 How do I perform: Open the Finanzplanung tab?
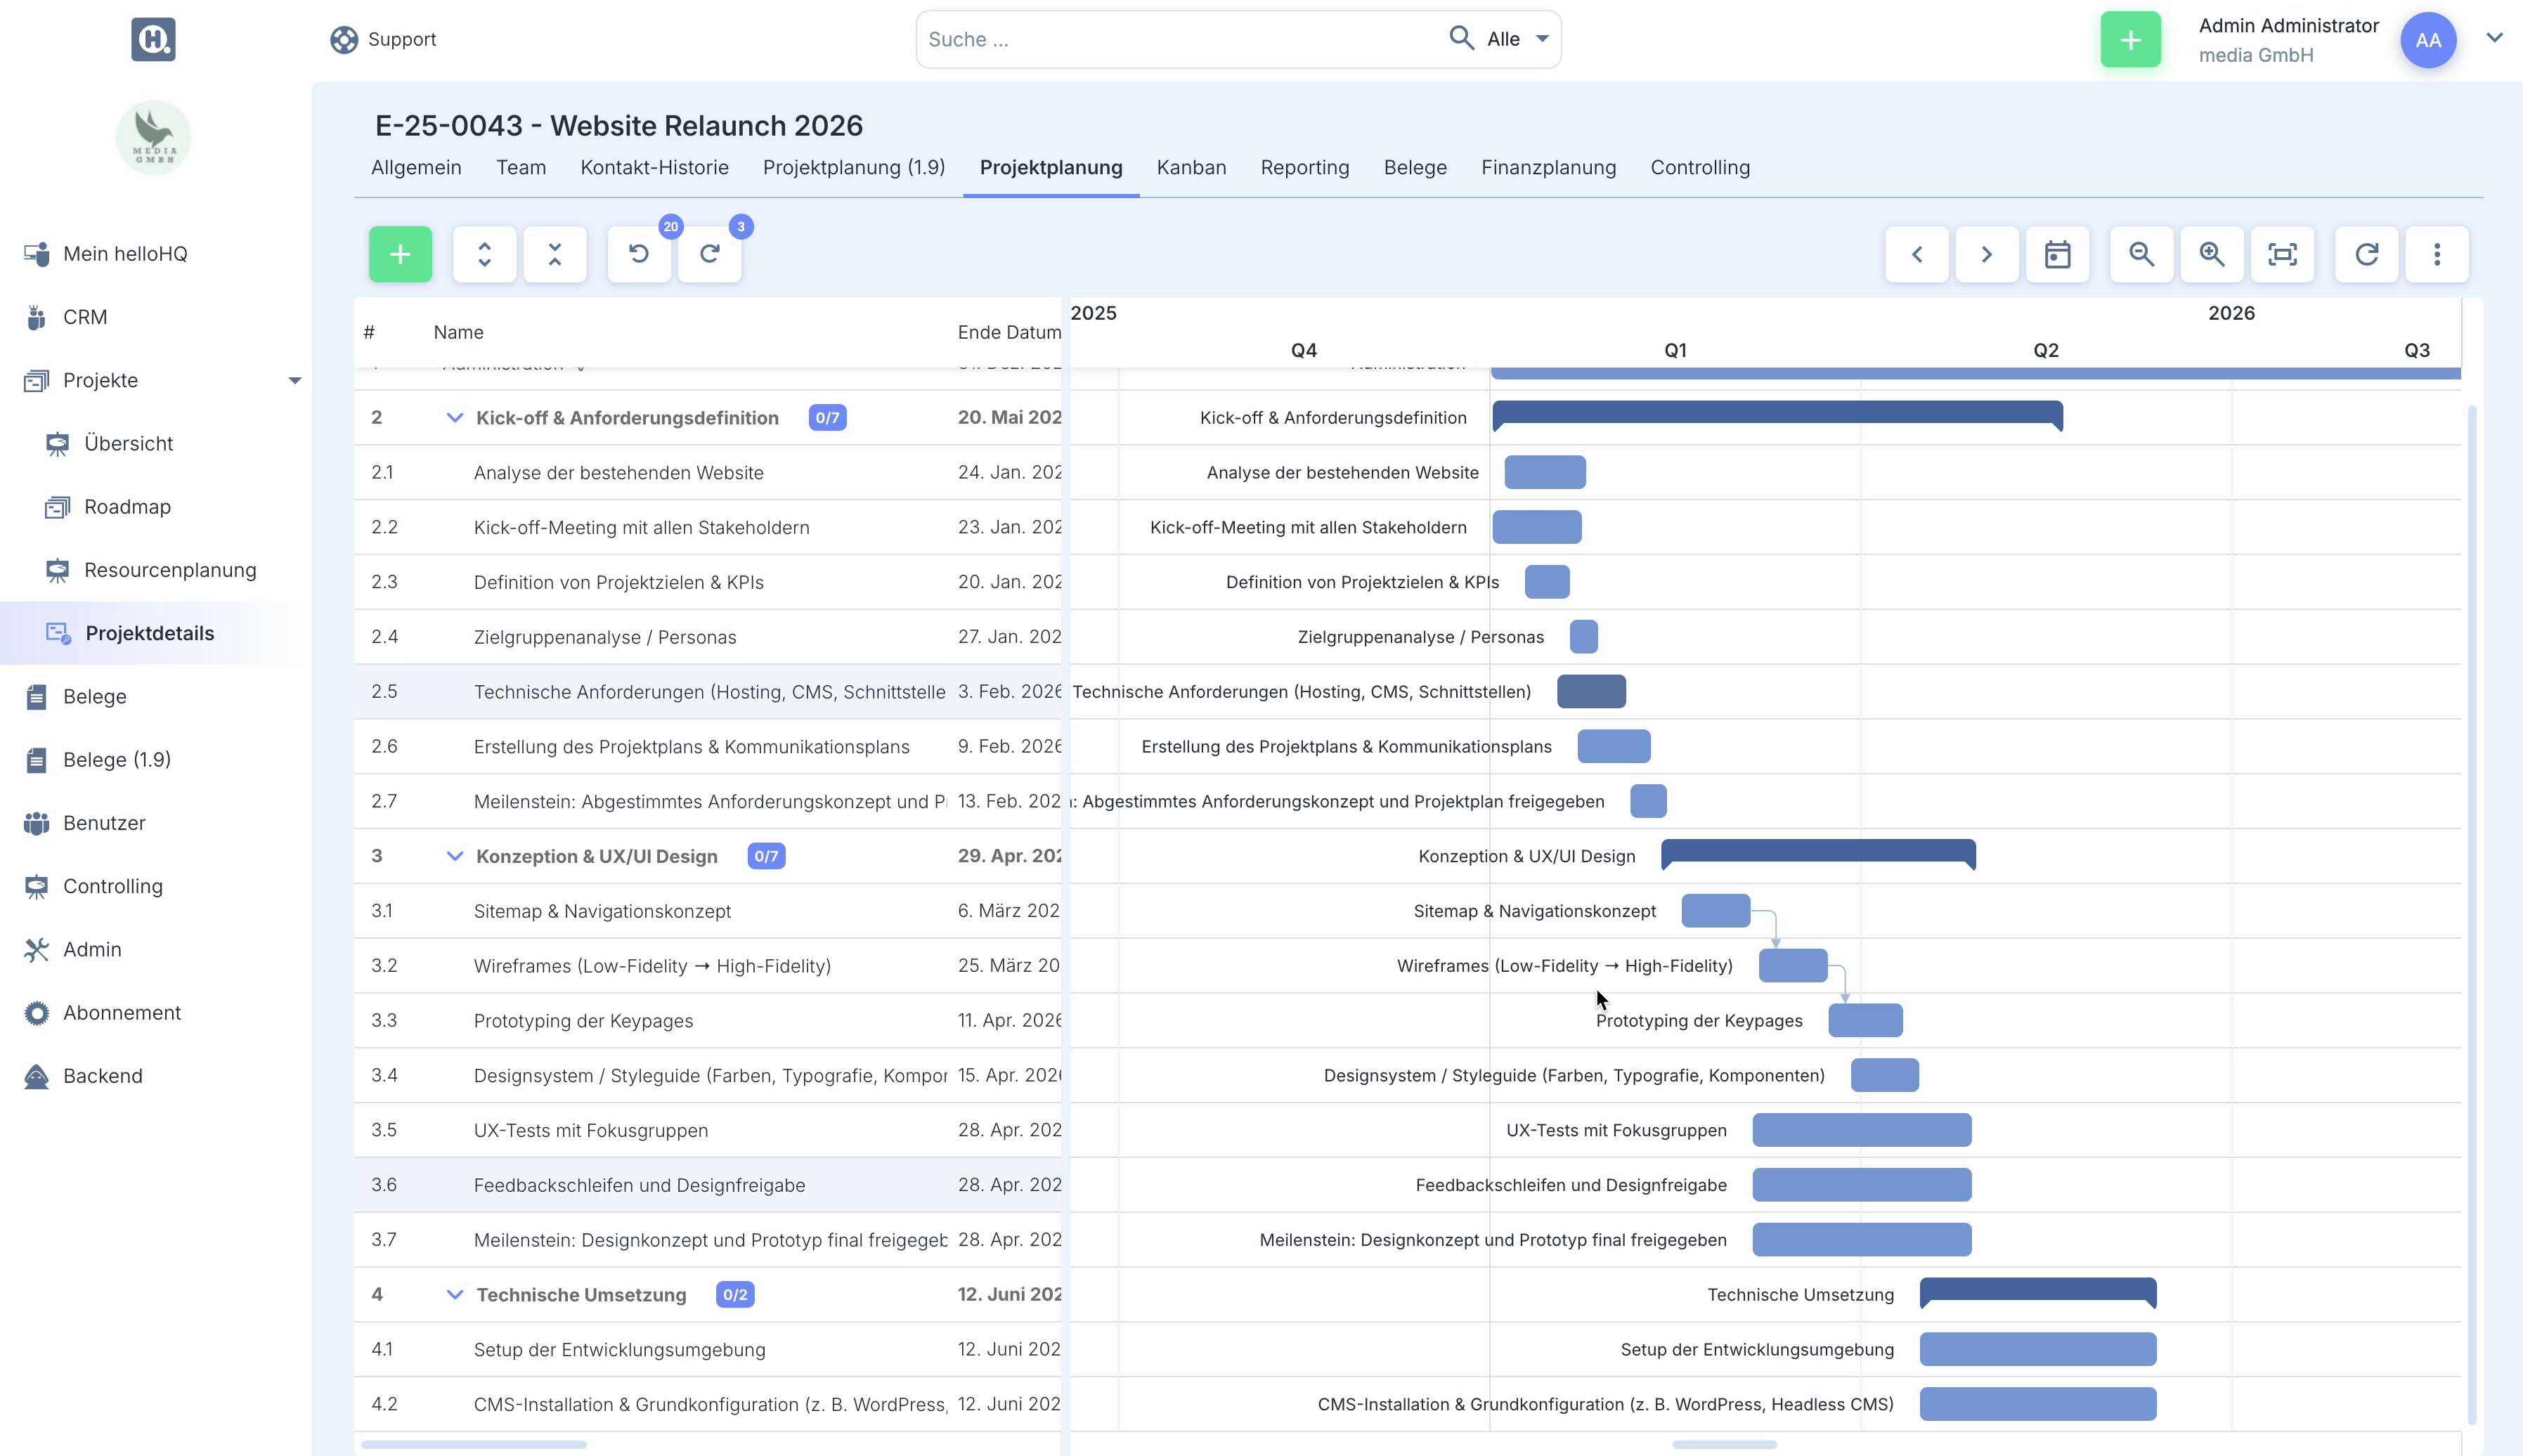pos(1548,167)
